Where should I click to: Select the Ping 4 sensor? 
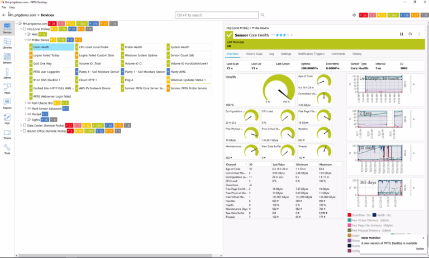[x=143, y=80]
